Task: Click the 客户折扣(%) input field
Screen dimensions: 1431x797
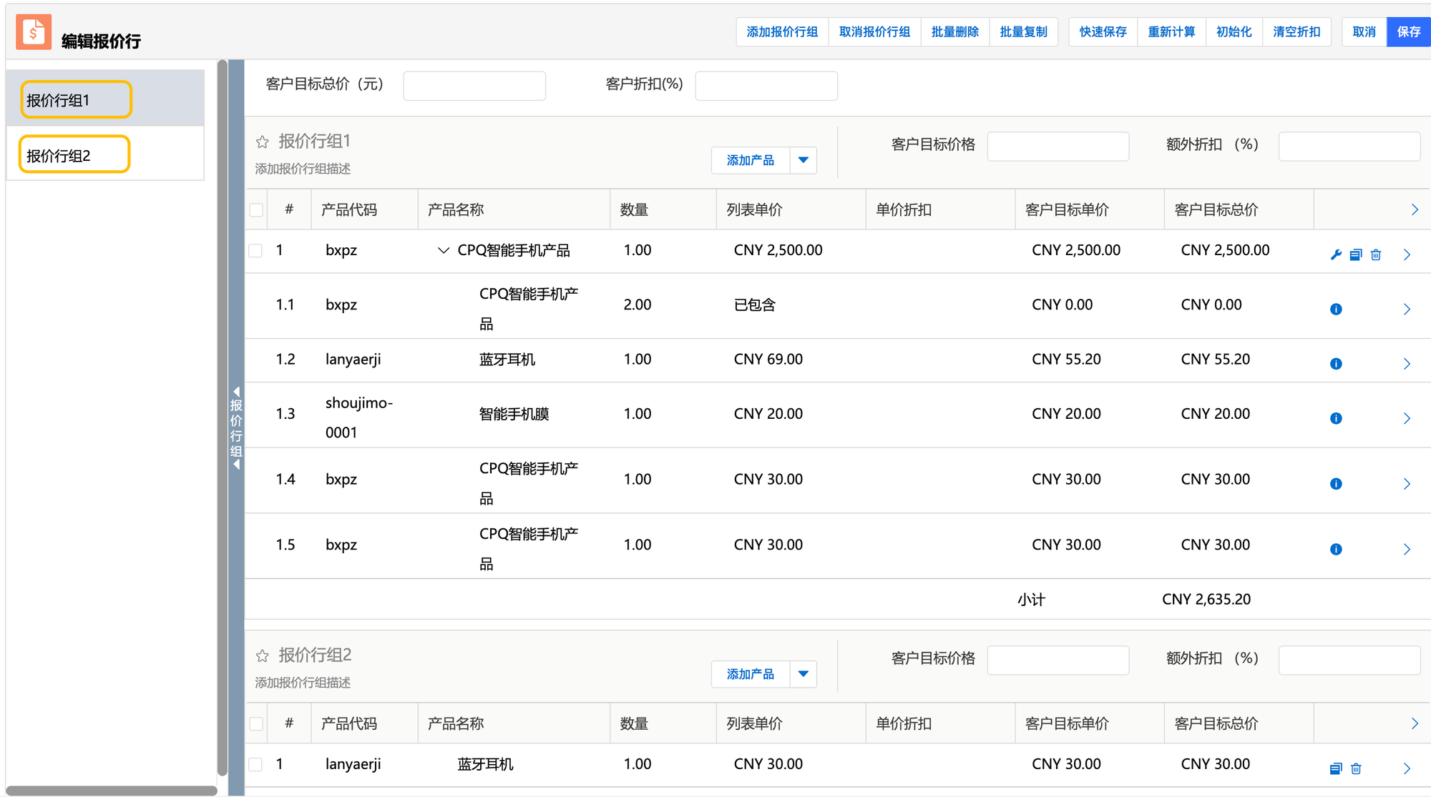Action: (766, 86)
